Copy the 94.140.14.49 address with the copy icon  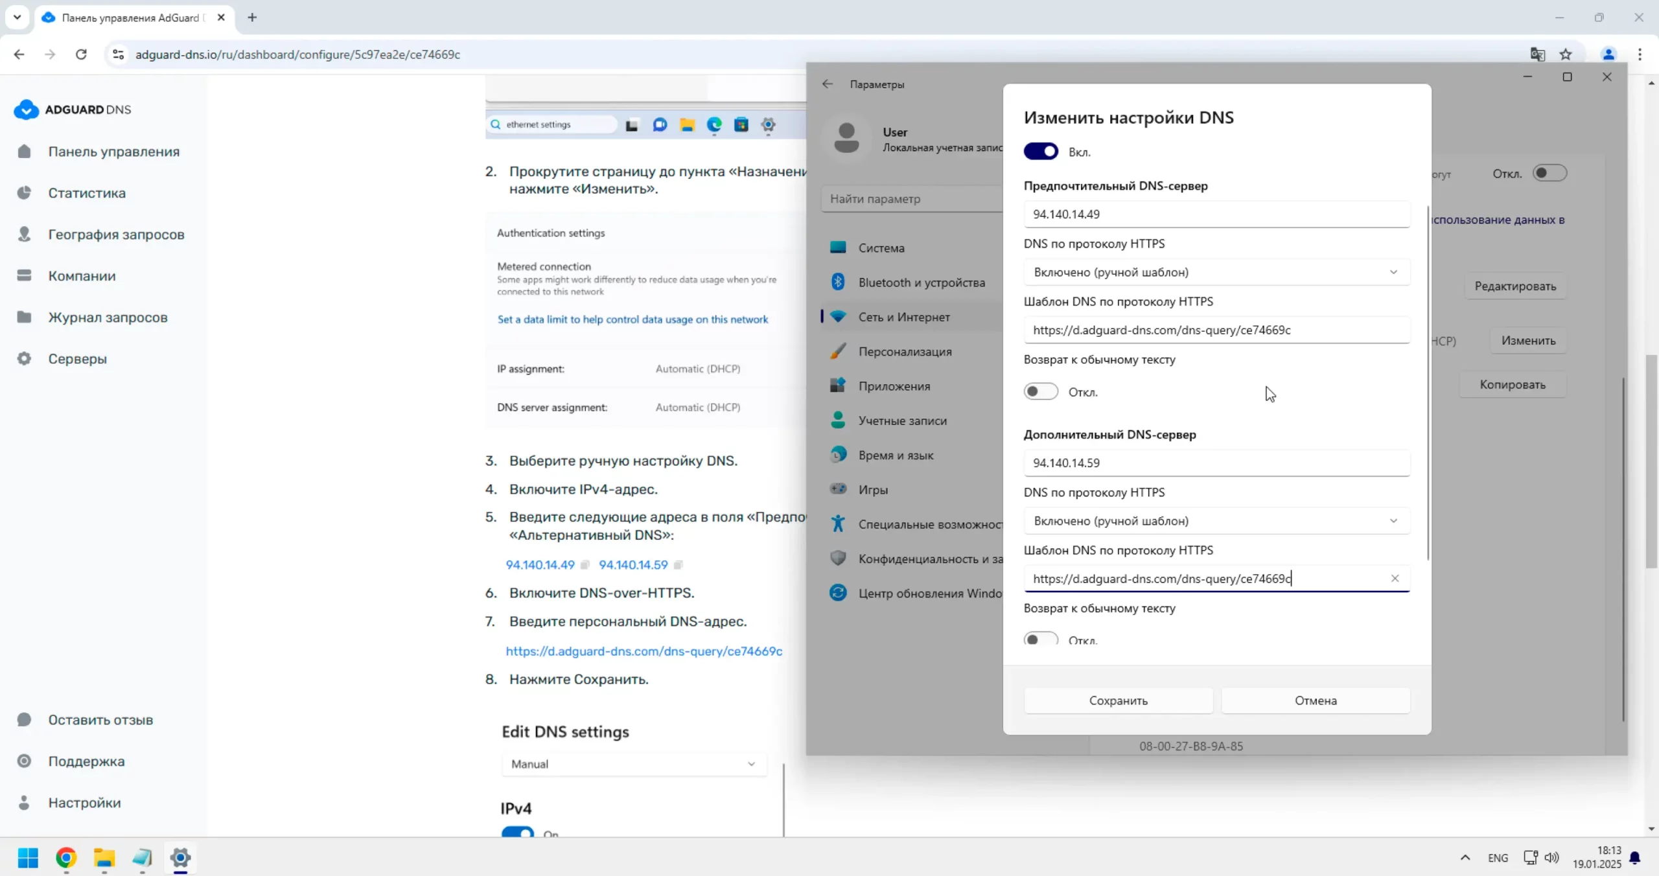(585, 565)
